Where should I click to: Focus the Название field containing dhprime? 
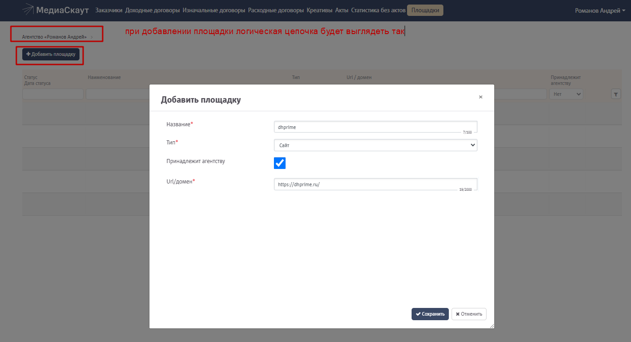(x=376, y=127)
